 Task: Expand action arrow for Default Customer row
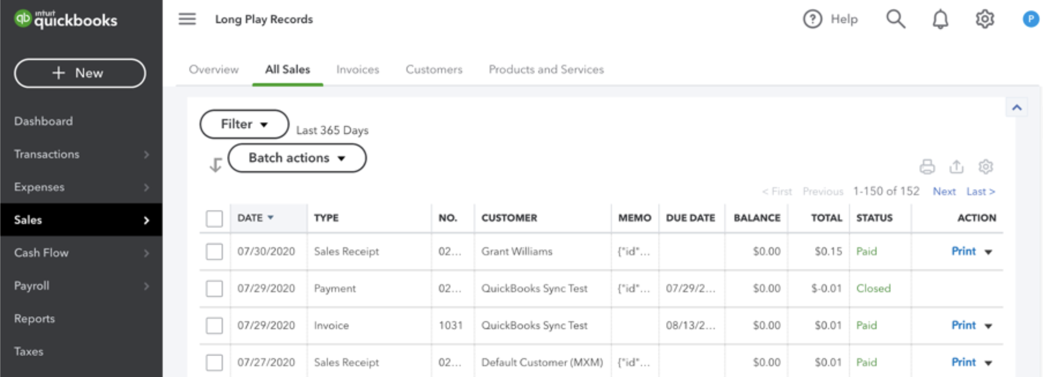pyautogui.click(x=988, y=363)
